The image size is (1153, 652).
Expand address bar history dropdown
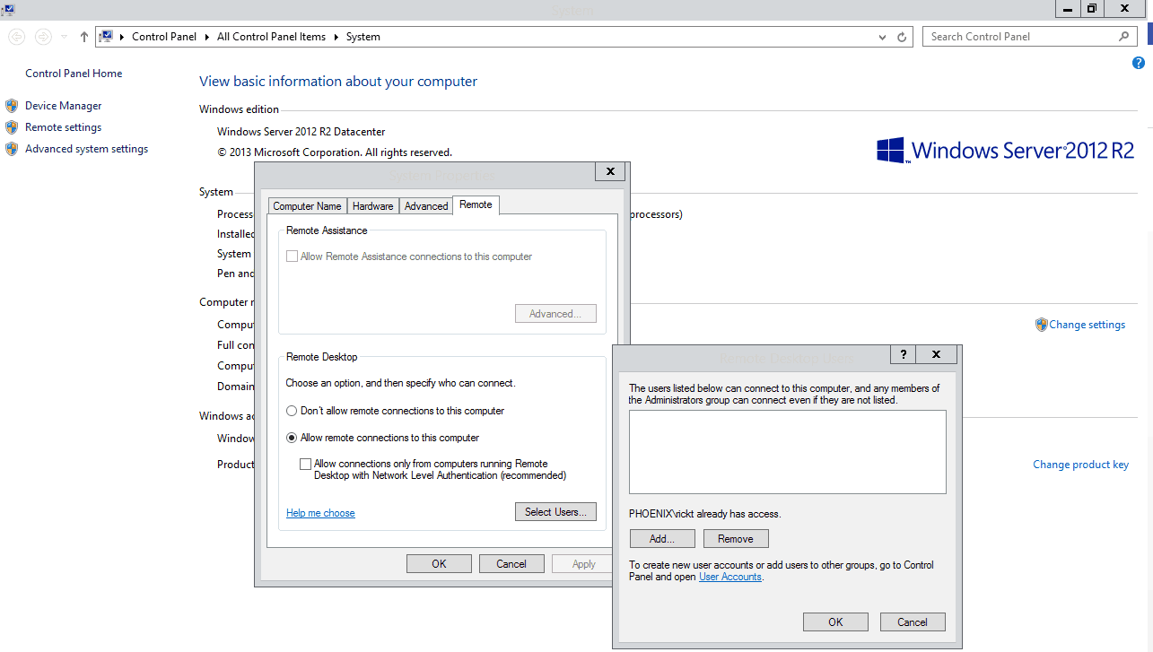click(x=883, y=37)
